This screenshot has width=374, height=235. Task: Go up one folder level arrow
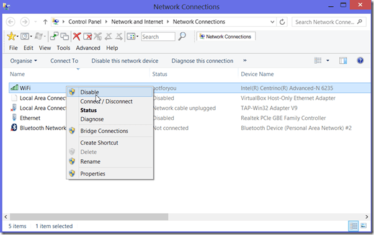[45, 22]
